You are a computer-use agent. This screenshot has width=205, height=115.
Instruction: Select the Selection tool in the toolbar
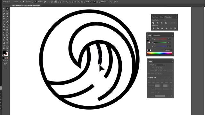[4, 9]
